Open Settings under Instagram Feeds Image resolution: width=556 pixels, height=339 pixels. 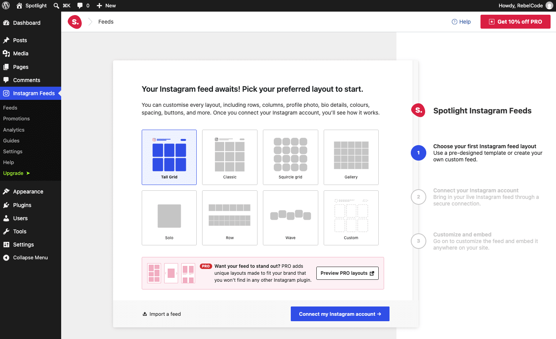13,151
